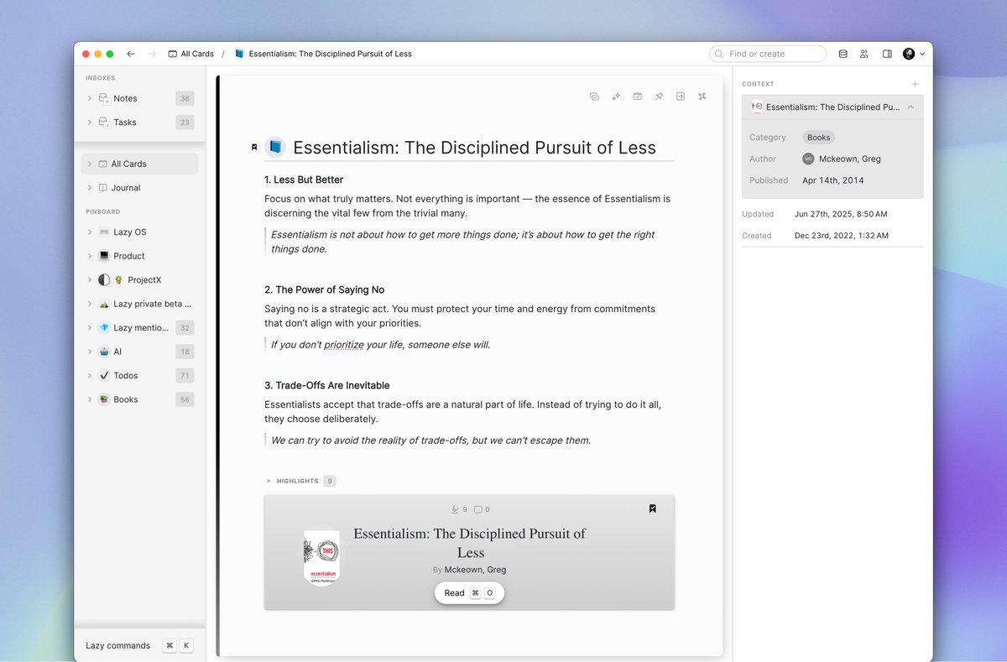Pin this card with the pin icon
Viewport: 1007px width, 662px height.
pyautogui.click(x=659, y=96)
